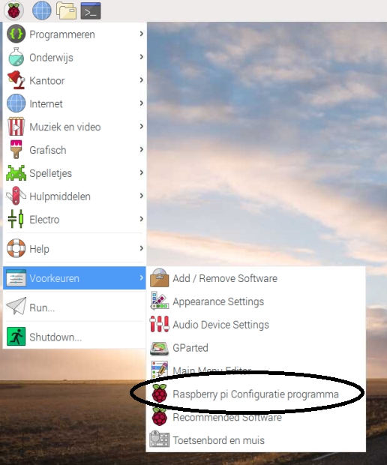
Task: Click the Voorkeuren sliders icon
Action: pyautogui.click(x=16, y=277)
